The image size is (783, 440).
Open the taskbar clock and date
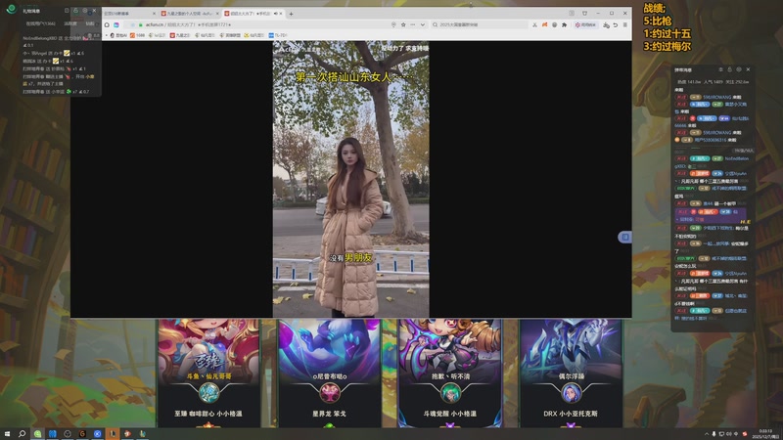pos(765,434)
